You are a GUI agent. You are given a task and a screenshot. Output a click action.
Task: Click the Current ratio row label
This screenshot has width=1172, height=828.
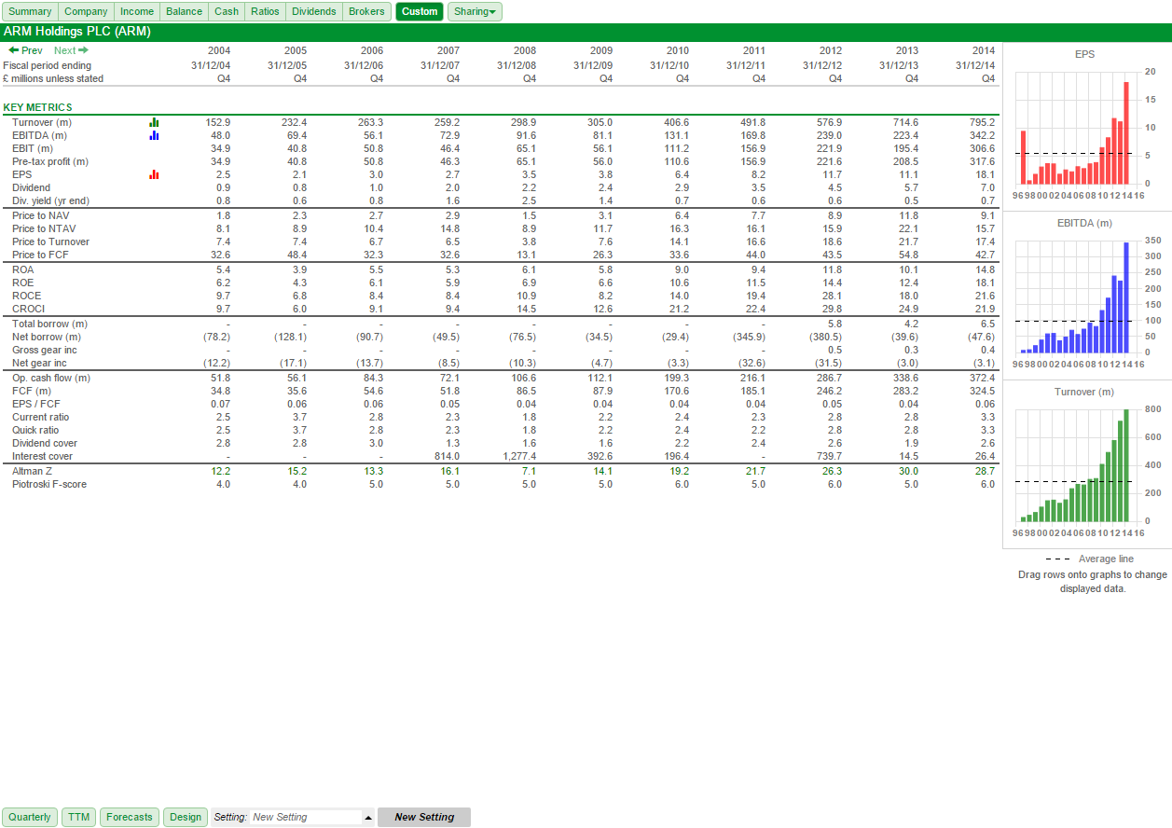39,417
